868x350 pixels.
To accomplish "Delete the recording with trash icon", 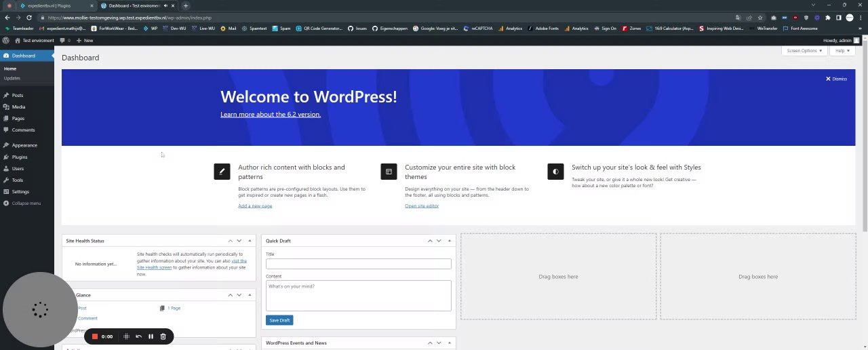I will pyautogui.click(x=163, y=336).
